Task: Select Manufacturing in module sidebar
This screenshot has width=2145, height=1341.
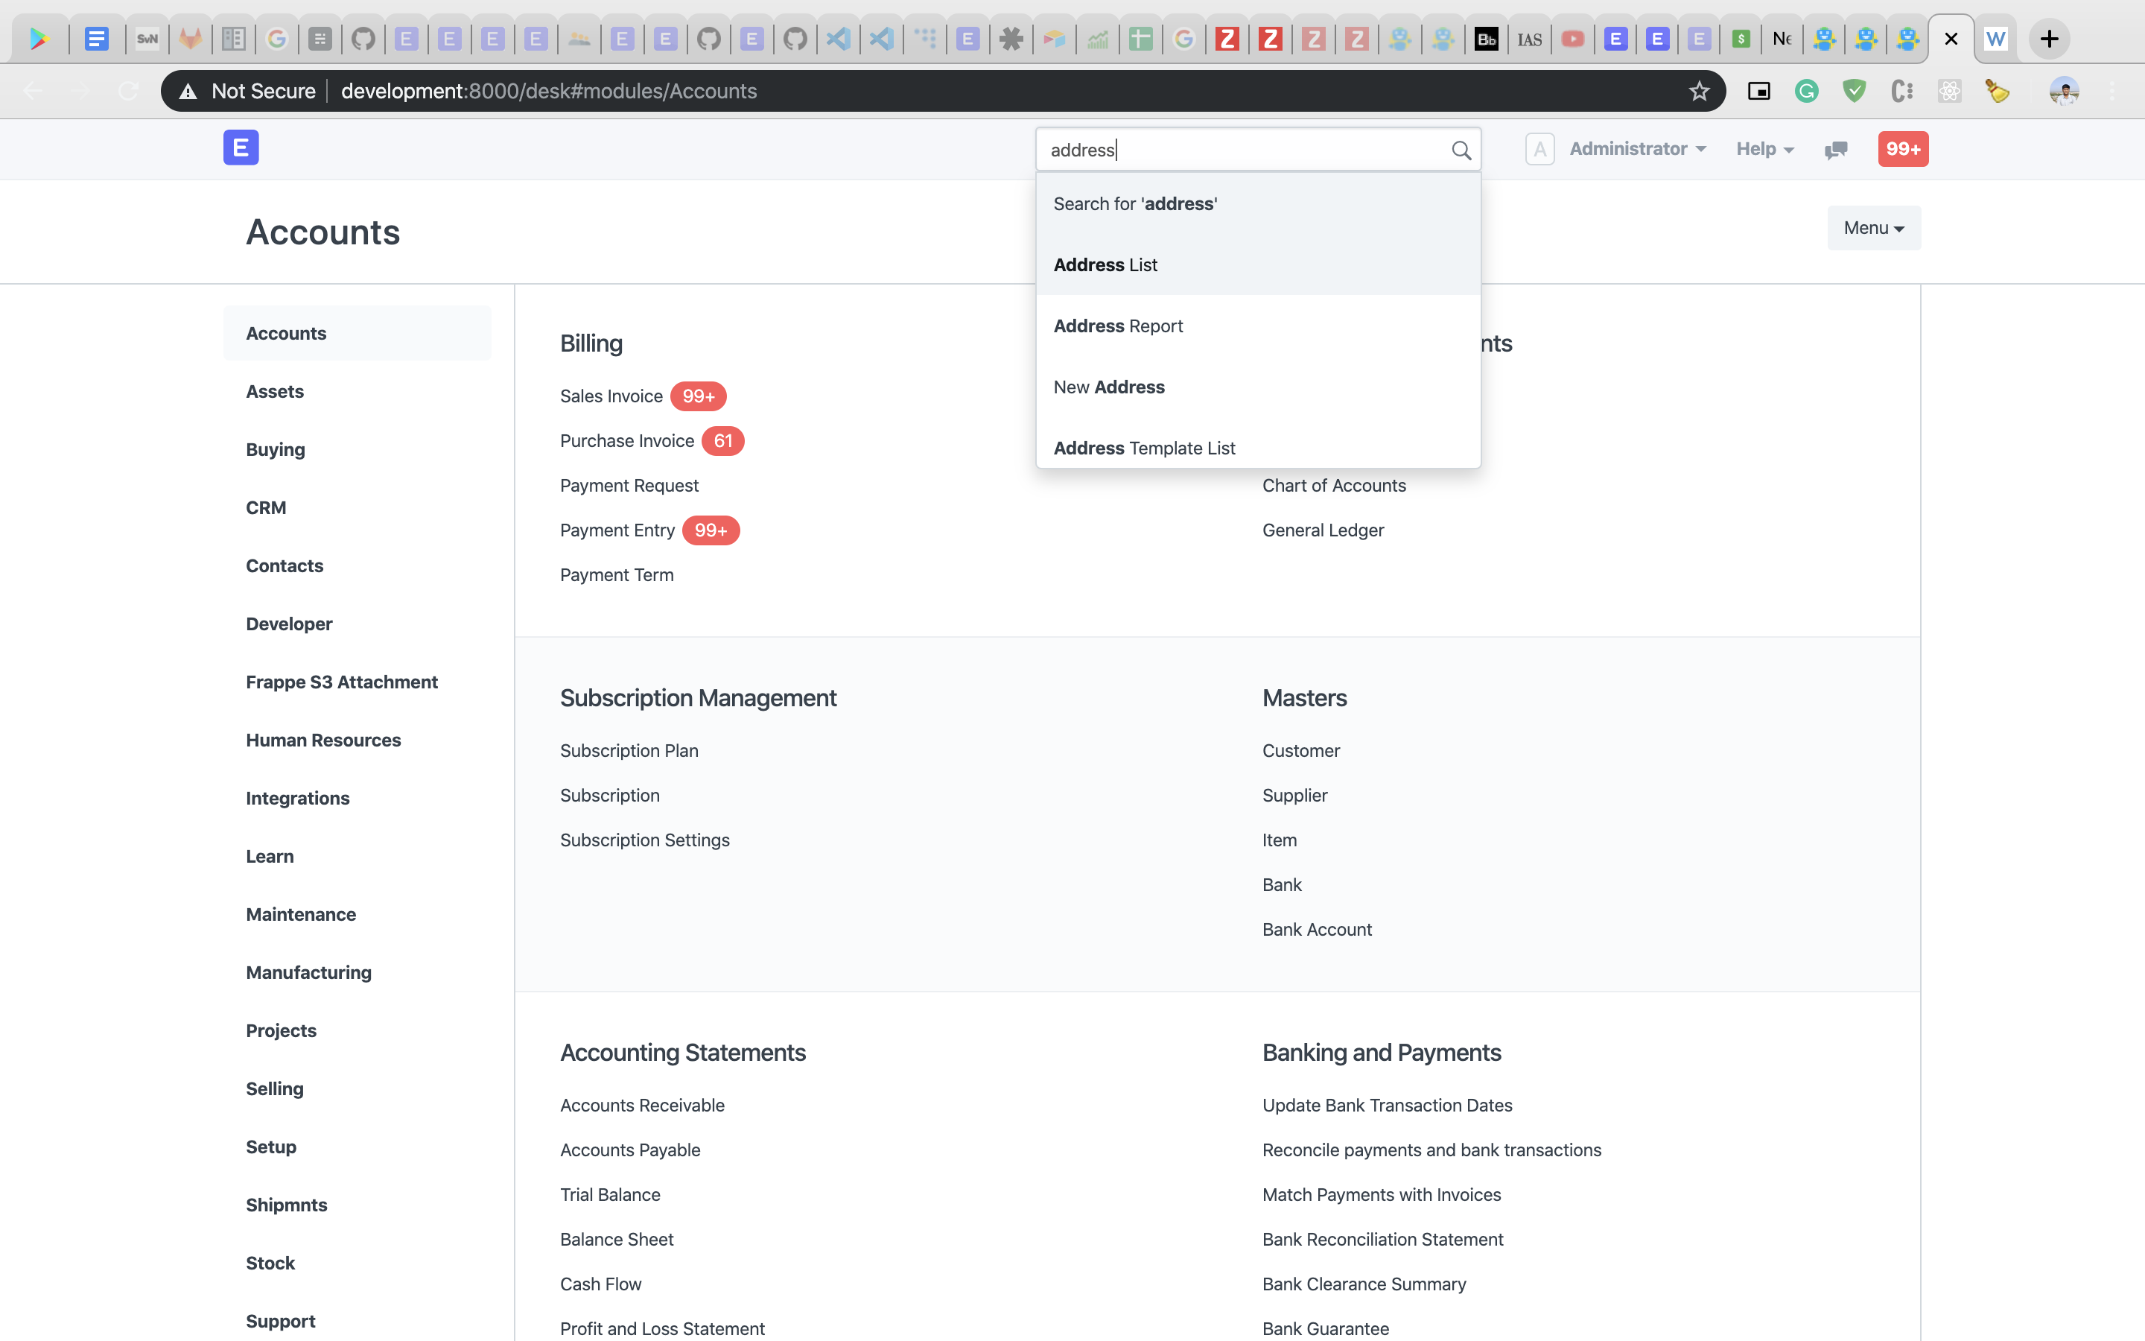Action: coord(357,972)
